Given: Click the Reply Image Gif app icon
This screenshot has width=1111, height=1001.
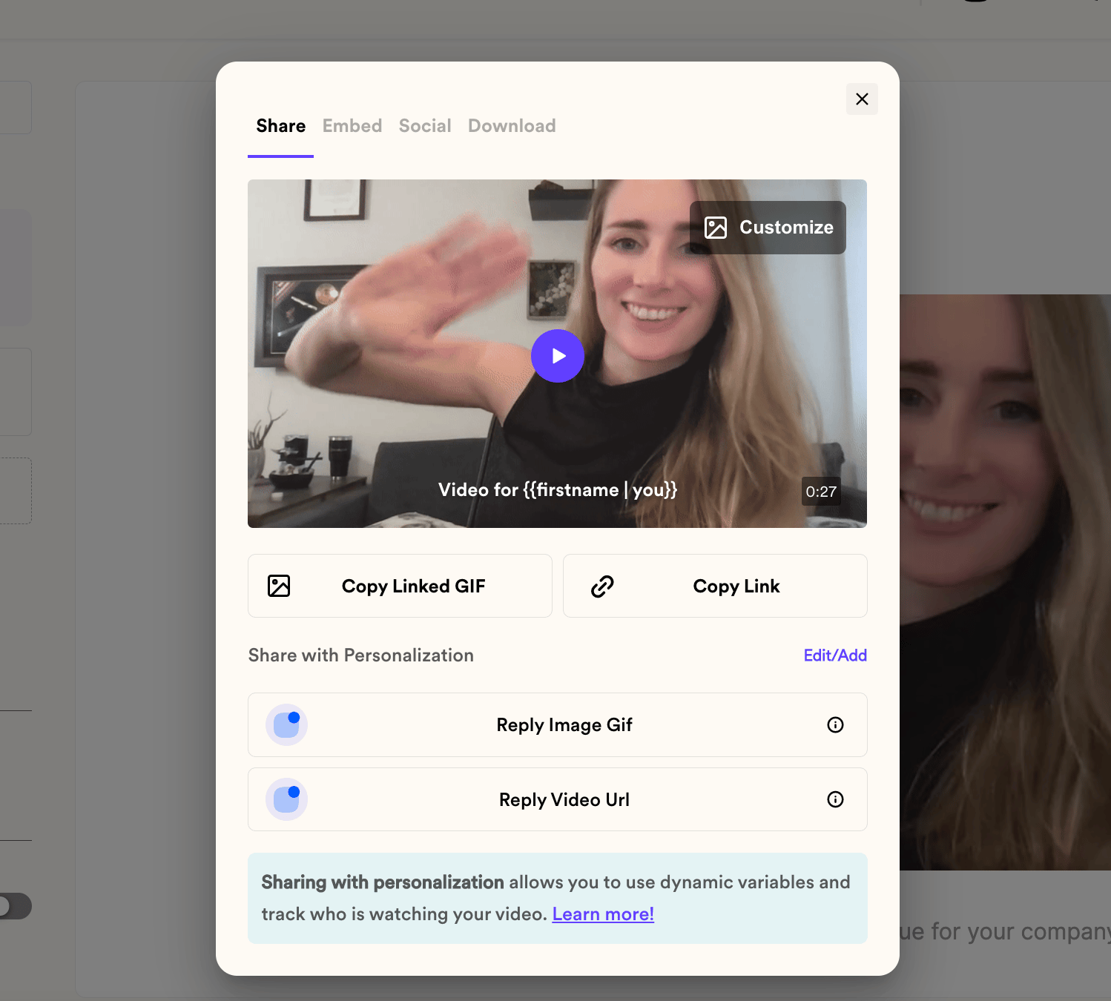Looking at the screenshot, I should tap(286, 725).
